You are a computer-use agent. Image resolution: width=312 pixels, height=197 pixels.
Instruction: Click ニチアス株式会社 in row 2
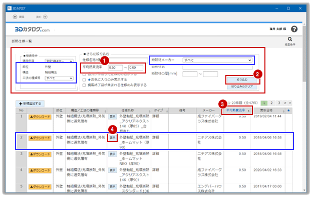pos(209,140)
